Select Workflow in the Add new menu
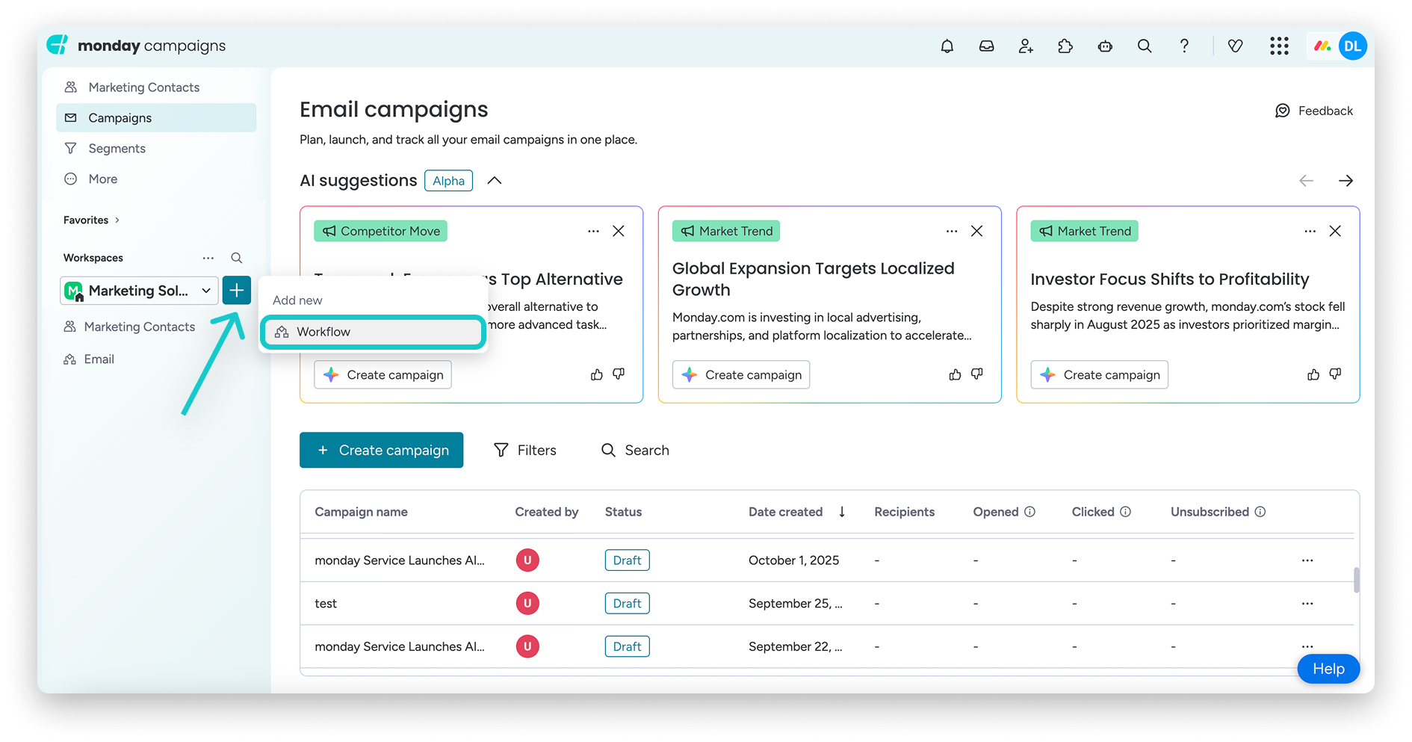Viewport: 1412px width, 742px height. click(374, 332)
